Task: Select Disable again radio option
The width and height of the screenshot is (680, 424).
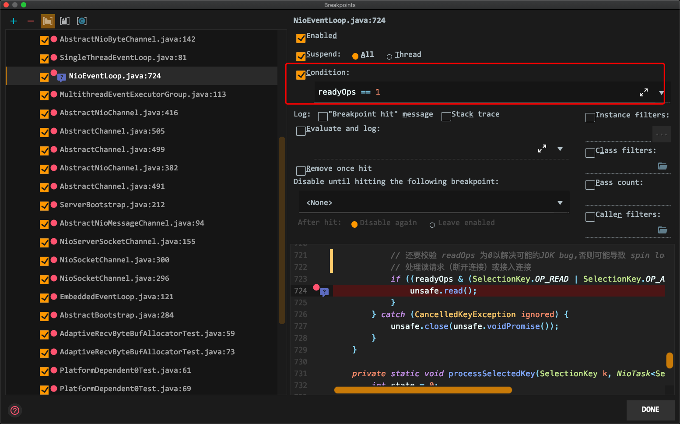Action: [x=354, y=224]
